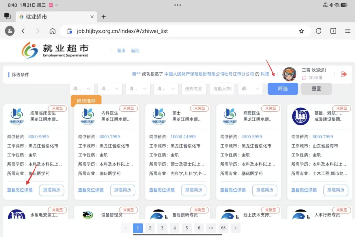
Task: Click the 首页 navigation link
Action: [x=121, y=51]
